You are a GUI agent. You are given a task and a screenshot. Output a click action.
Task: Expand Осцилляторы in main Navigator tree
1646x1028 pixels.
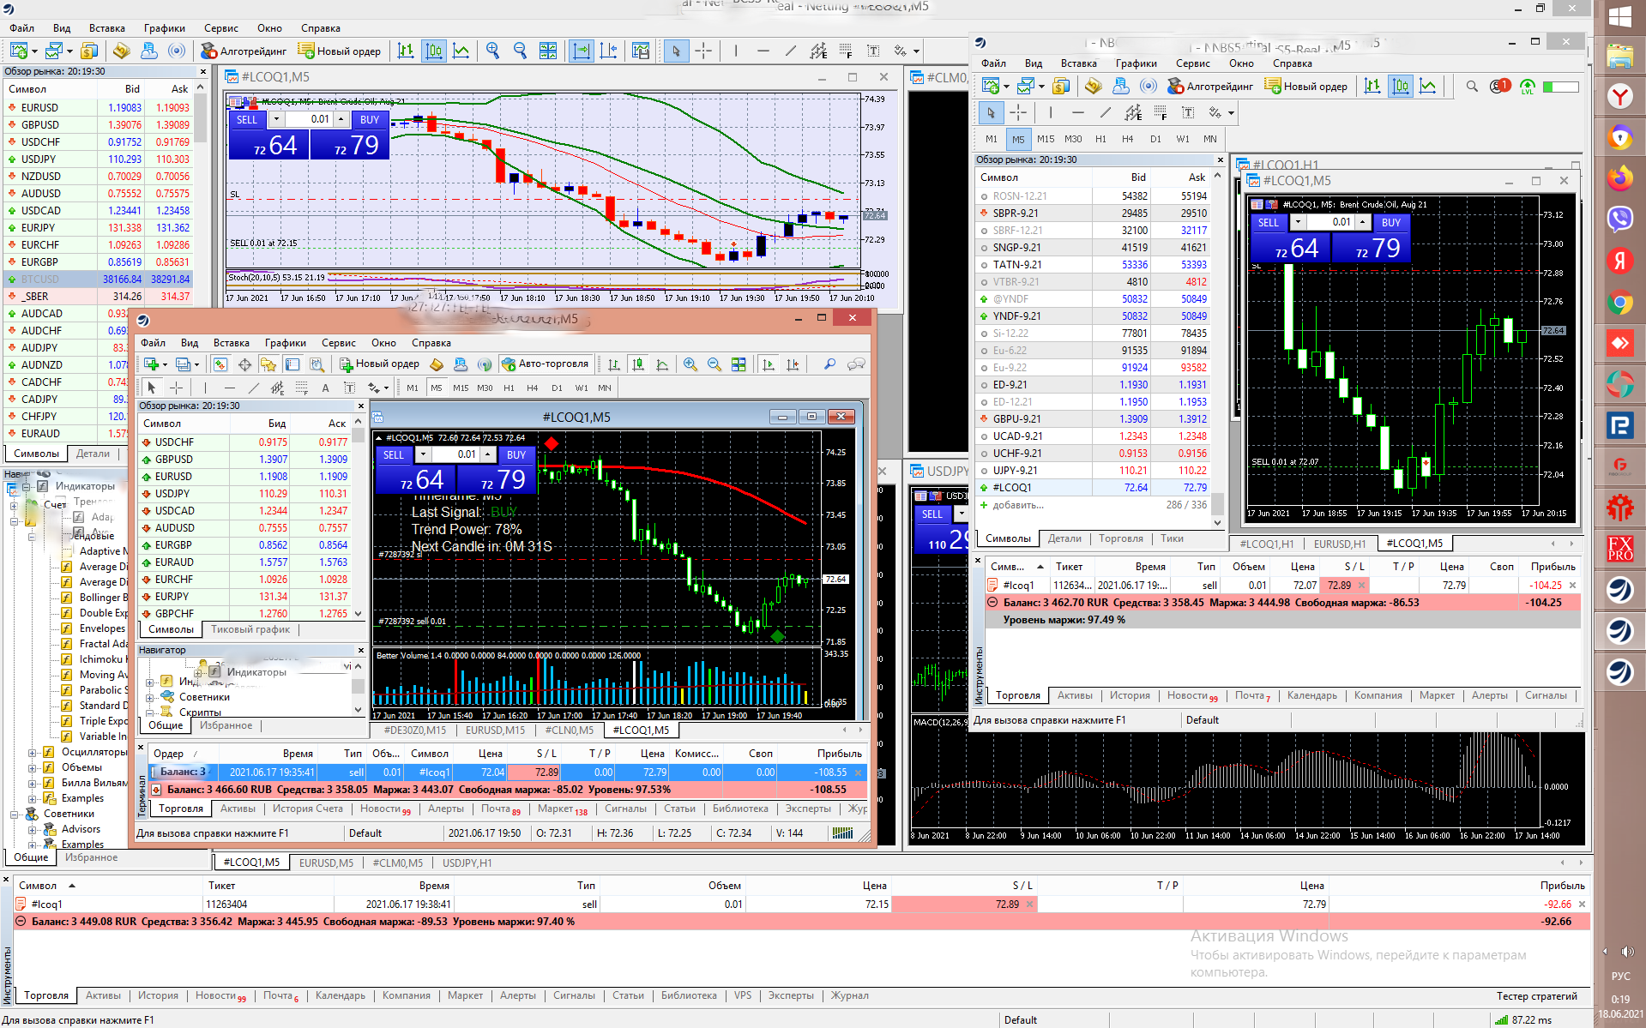tap(33, 752)
